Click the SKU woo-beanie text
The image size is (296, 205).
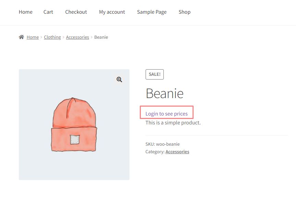point(162,144)
